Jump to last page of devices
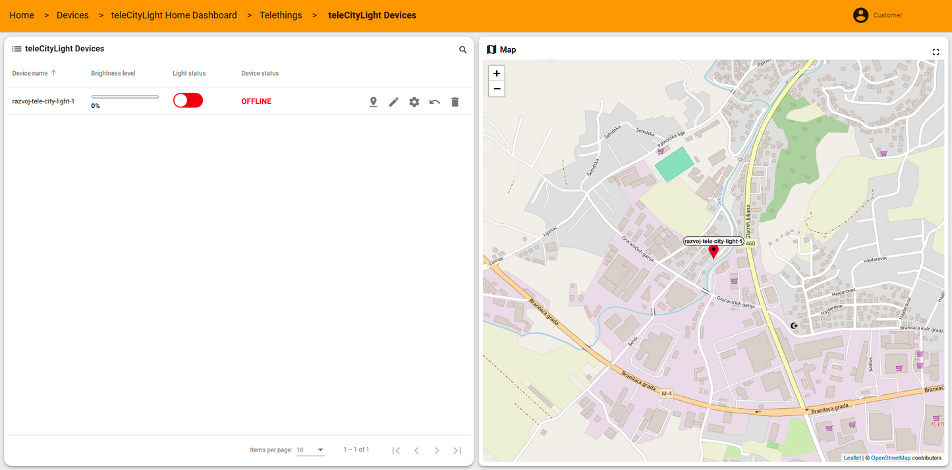 (x=457, y=450)
